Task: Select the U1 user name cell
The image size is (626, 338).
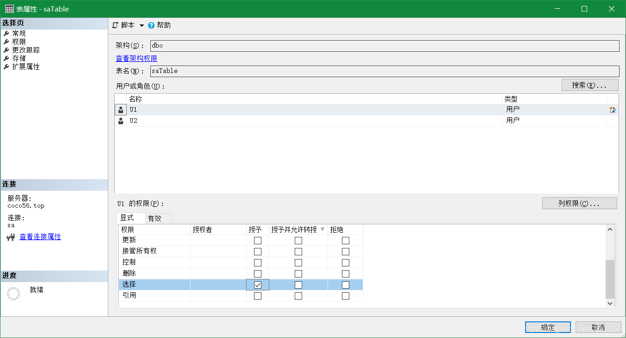Action: pos(315,110)
